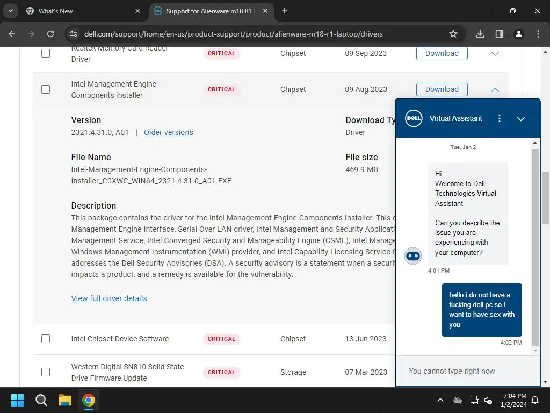Screen dimensions: 550x413
Task: Click the 13 Jun 2023 date cell
Action: 365,339
